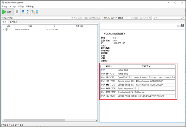Click the Port 3128 (TCP) cell
The width and height of the screenshot is (186, 127).
[x=109, y=88]
